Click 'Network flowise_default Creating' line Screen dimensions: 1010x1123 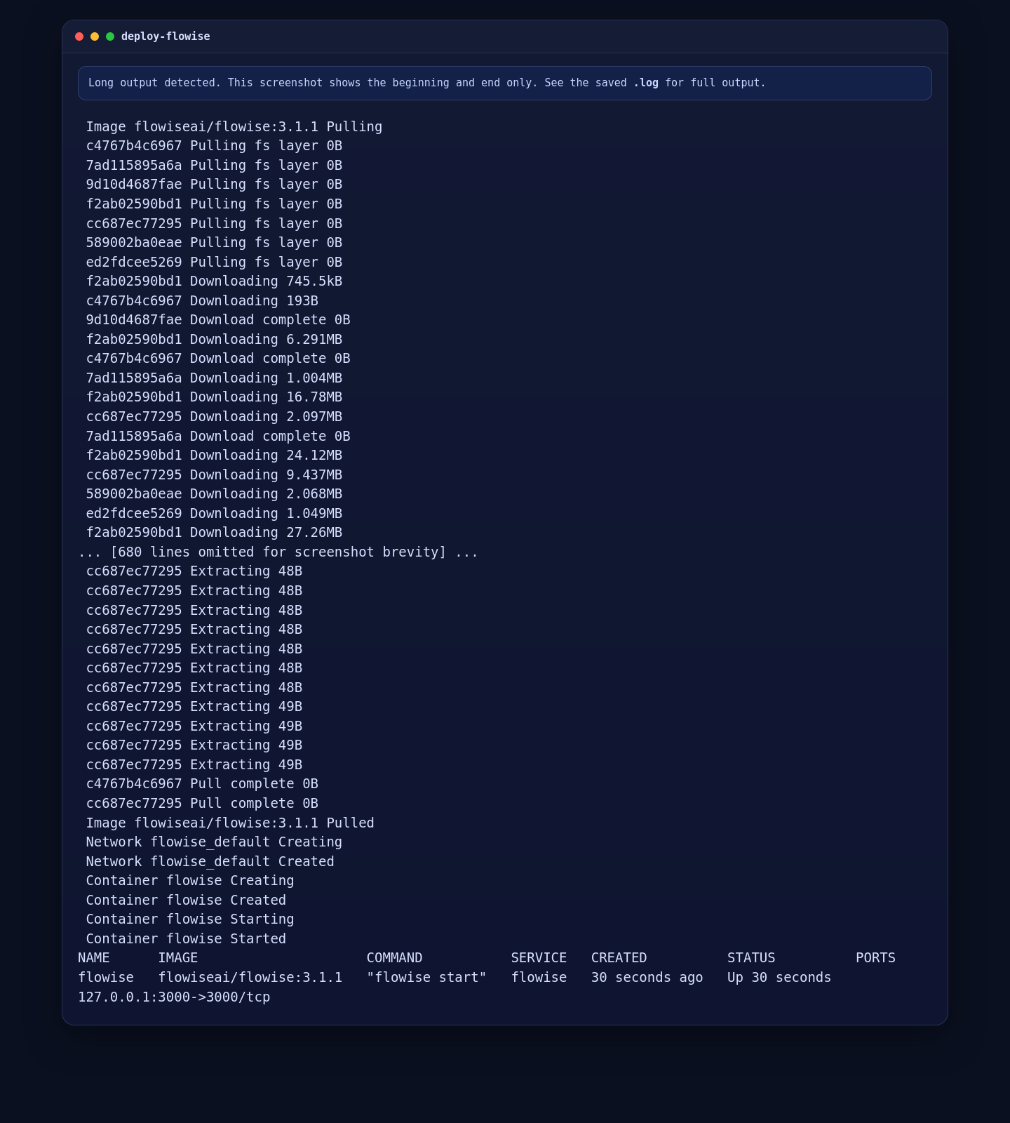pyautogui.click(x=214, y=842)
